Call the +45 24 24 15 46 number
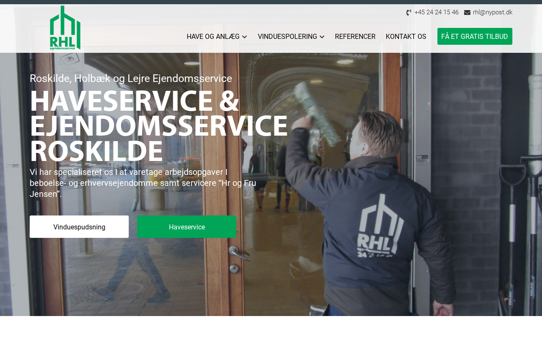 [437, 12]
